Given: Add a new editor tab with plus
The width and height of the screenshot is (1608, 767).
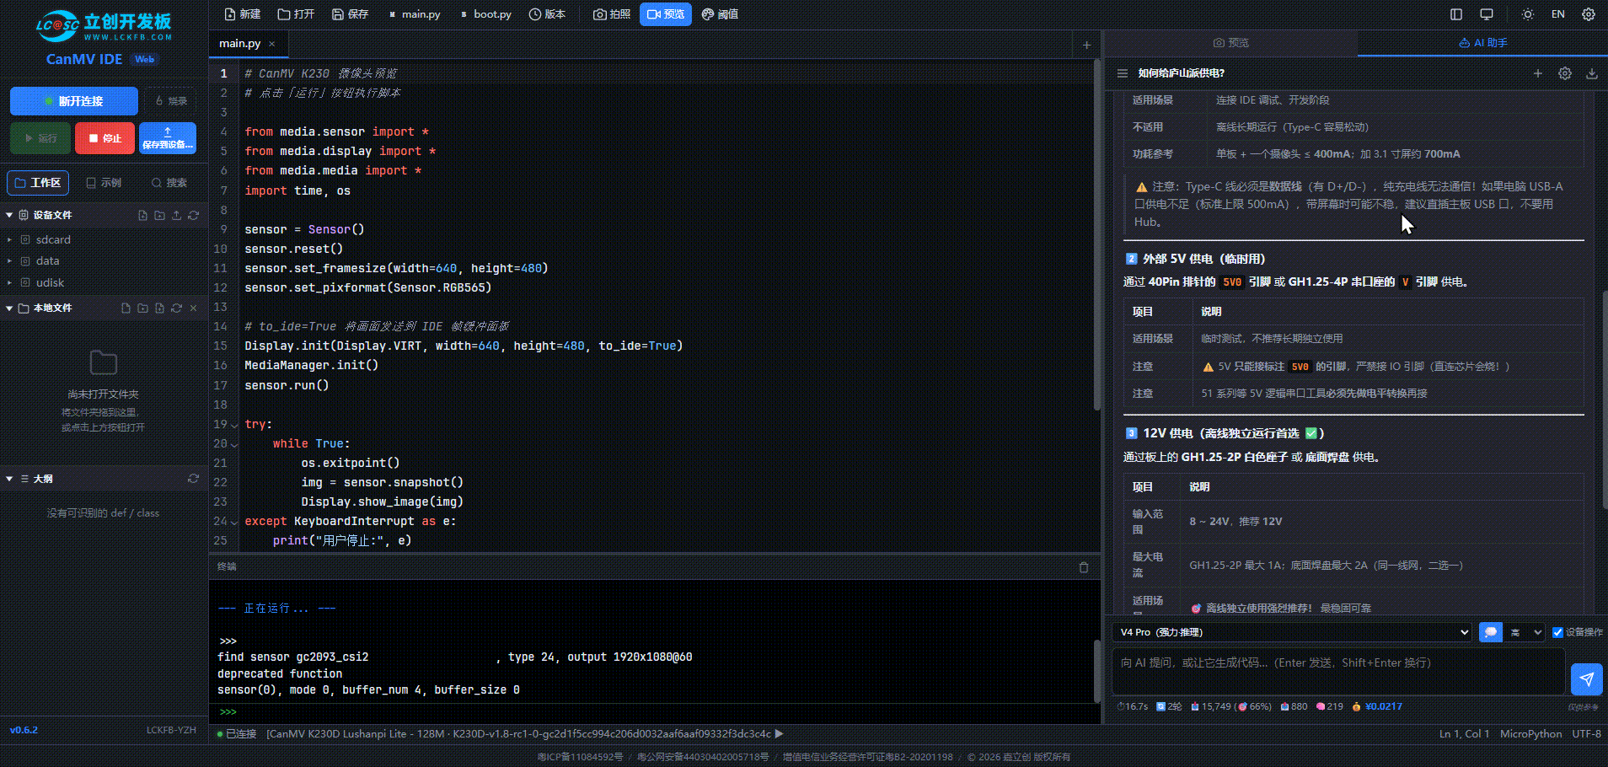Looking at the screenshot, I should (1086, 45).
